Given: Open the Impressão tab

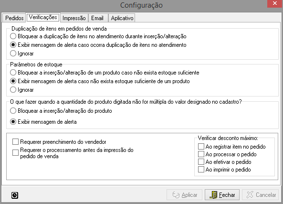Looking at the screenshot, I should (74, 18).
